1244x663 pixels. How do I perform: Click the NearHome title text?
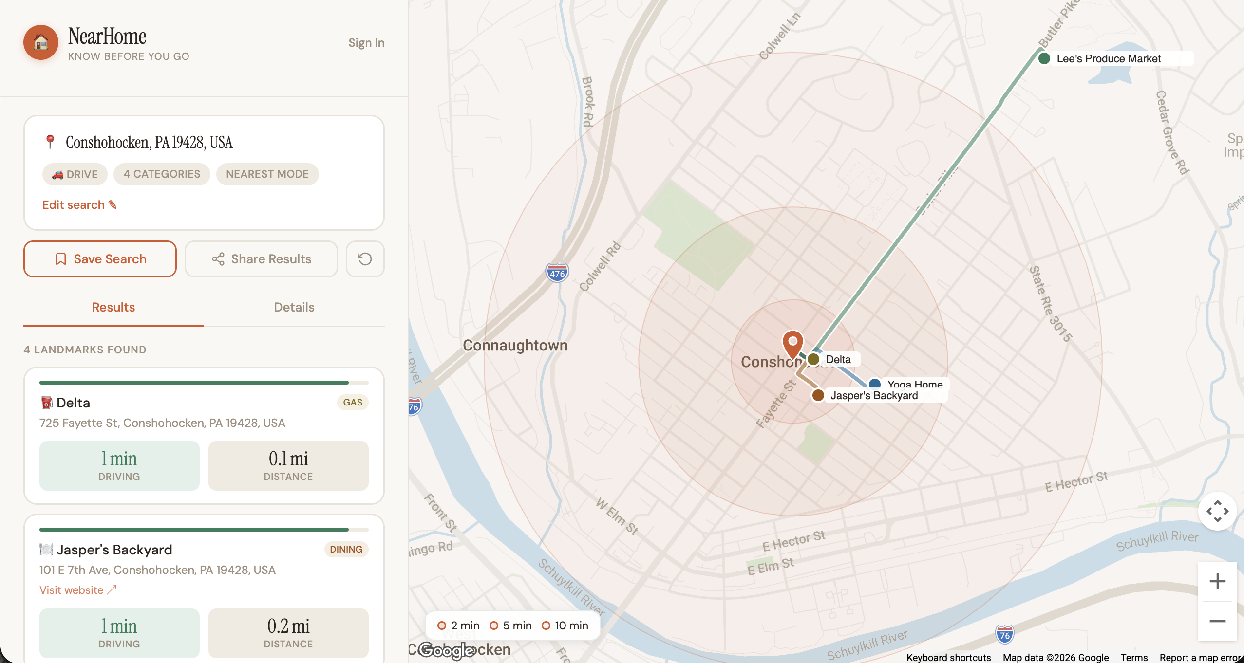point(107,36)
